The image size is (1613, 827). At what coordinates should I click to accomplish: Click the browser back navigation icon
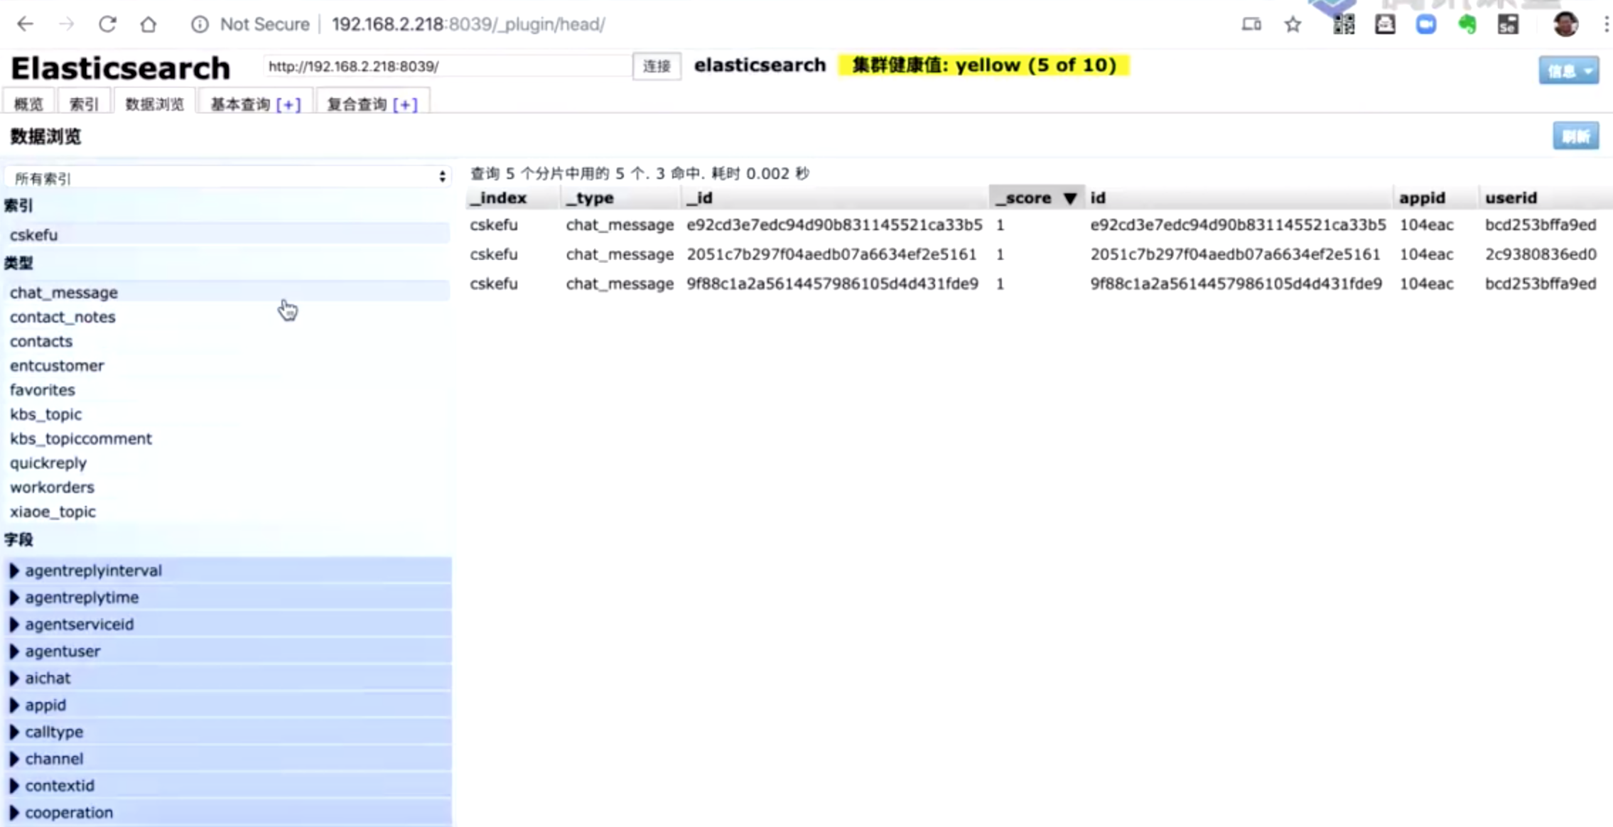[26, 24]
